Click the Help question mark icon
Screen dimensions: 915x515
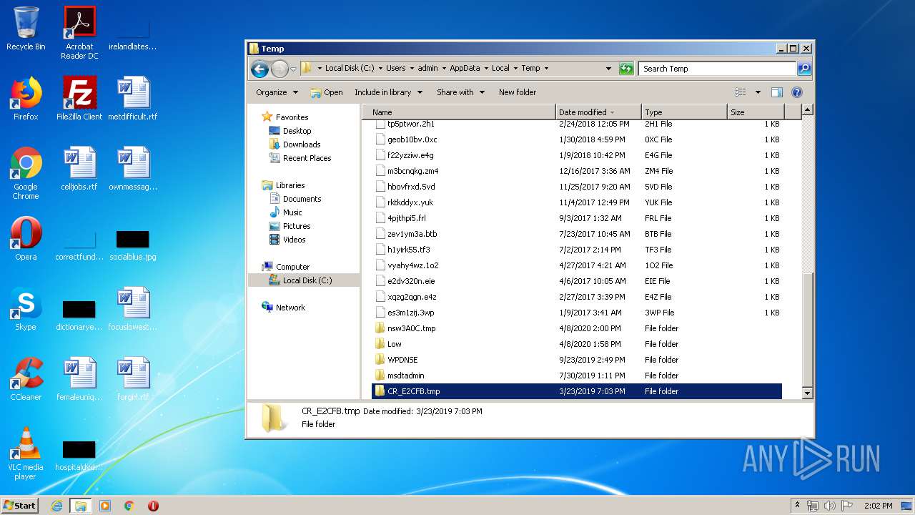(x=797, y=92)
